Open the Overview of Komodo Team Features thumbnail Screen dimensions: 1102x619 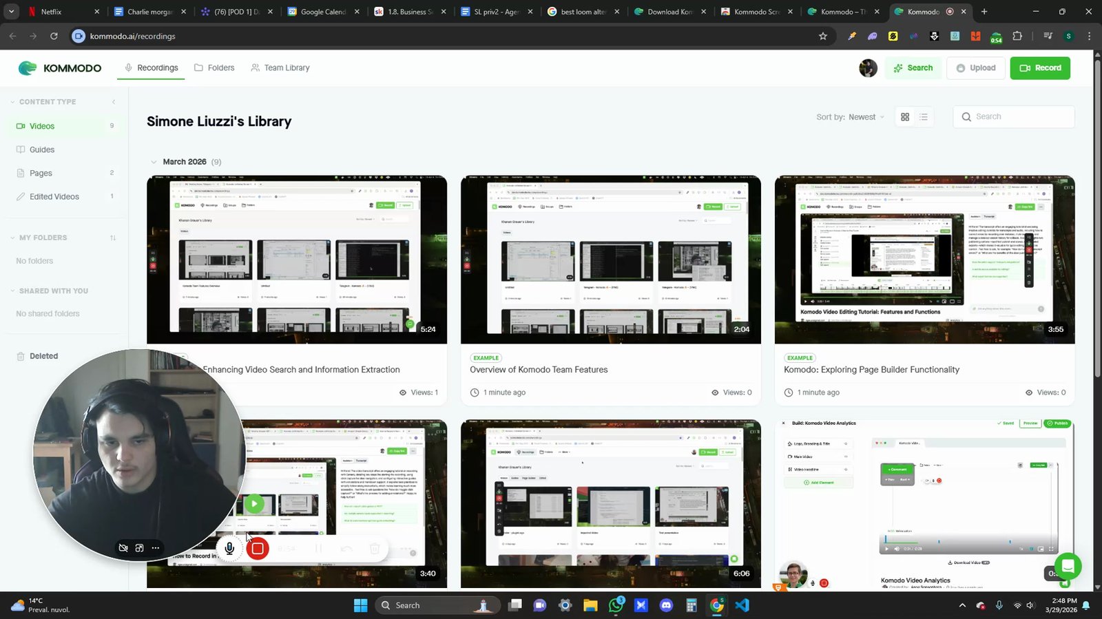pos(611,260)
